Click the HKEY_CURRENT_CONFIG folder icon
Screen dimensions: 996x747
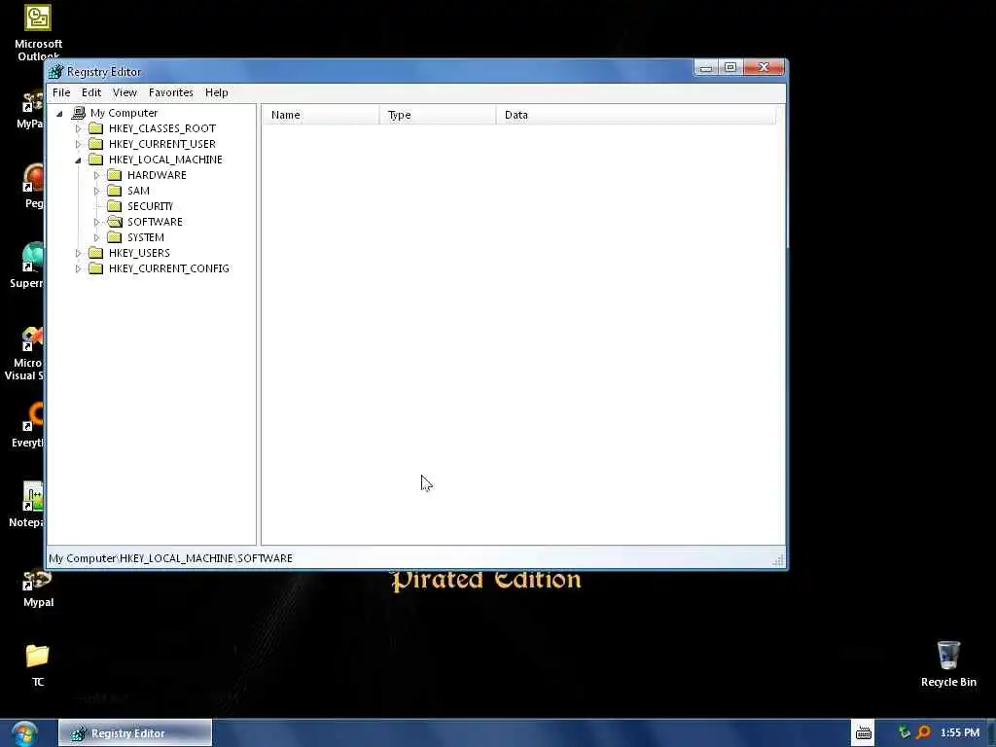(x=96, y=268)
